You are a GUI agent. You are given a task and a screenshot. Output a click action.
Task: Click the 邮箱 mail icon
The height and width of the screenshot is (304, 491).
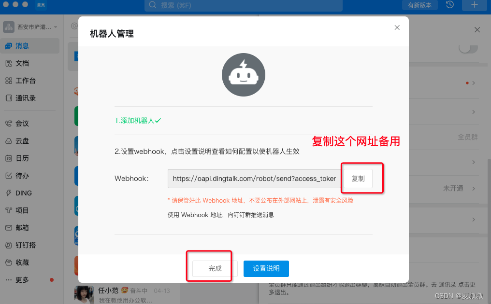tap(9, 228)
